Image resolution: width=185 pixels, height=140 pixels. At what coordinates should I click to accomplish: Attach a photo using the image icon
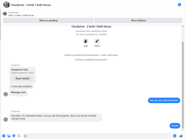point(9,136)
